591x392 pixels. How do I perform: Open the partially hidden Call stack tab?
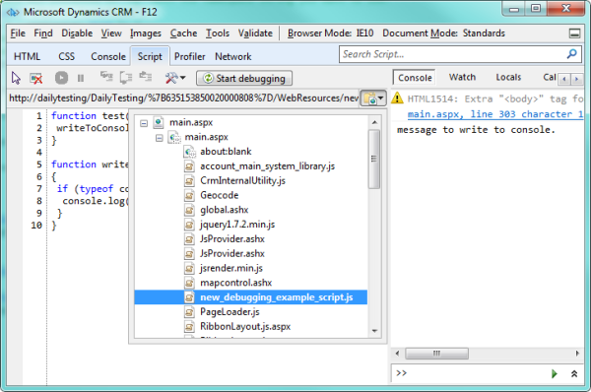pos(550,77)
